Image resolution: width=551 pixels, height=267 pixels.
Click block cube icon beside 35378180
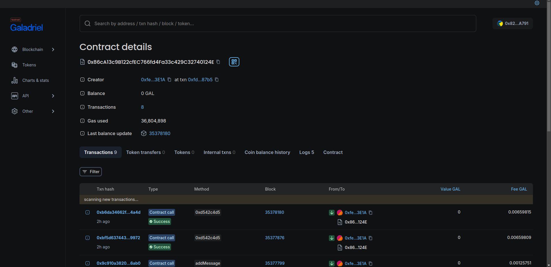[x=144, y=133]
